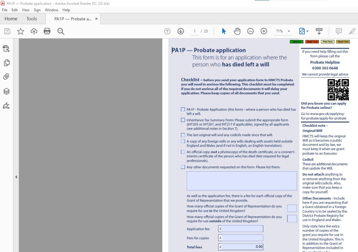Screen dimensions: 358x252
Task: Bookmark the file with the star icon
Action: coord(21,31)
